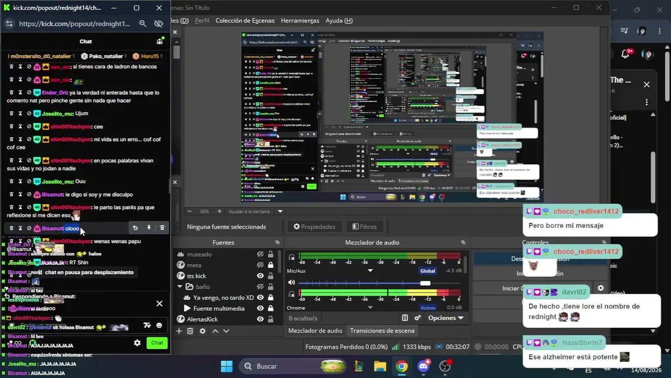Open source properties gear in Fuentes toolbar

(203, 331)
